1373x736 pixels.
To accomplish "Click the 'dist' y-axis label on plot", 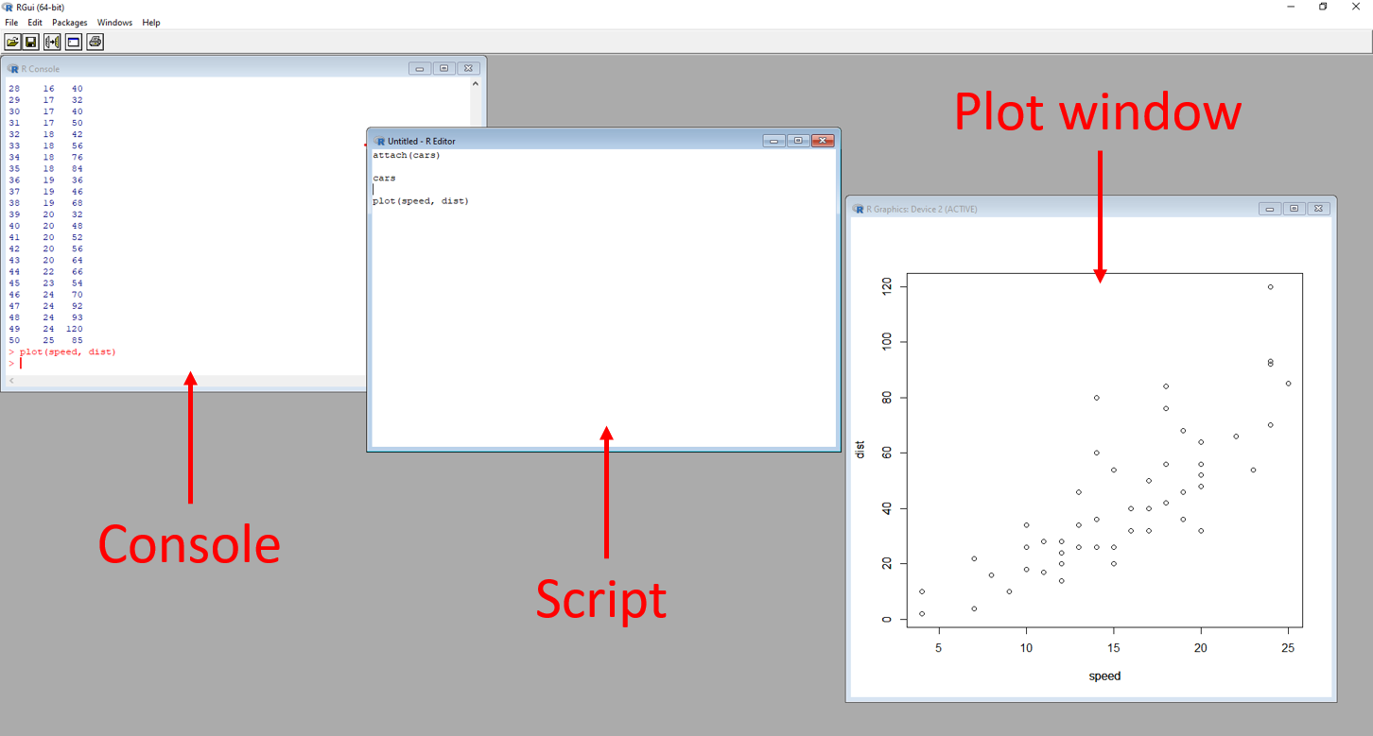I will (x=860, y=450).
